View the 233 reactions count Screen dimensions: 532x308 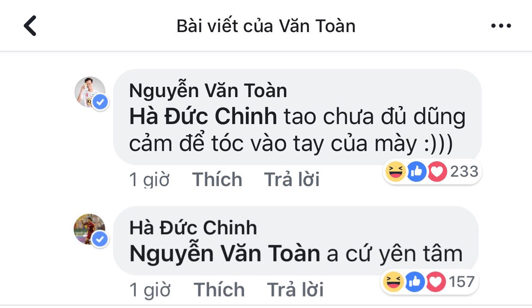[464, 172]
